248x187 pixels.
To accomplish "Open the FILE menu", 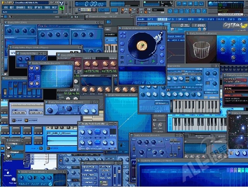I will pyautogui.click(x=5, y=7).
